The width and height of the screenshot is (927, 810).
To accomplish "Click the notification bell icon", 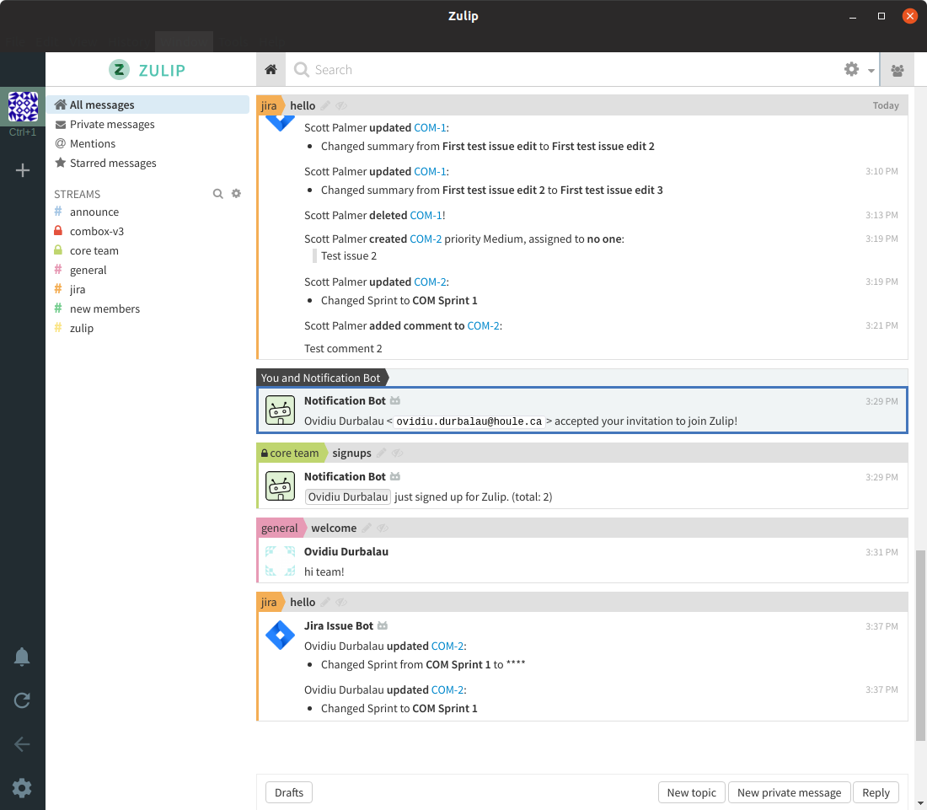I will coord(22,657).
